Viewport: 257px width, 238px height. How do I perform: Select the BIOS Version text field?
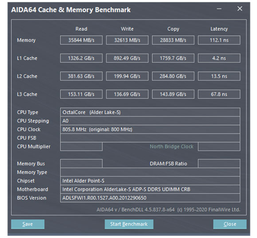point(150,198)
